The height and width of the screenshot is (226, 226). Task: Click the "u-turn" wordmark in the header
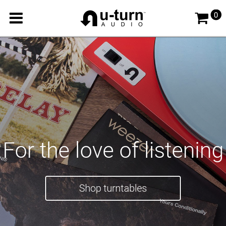coord(122,15)
